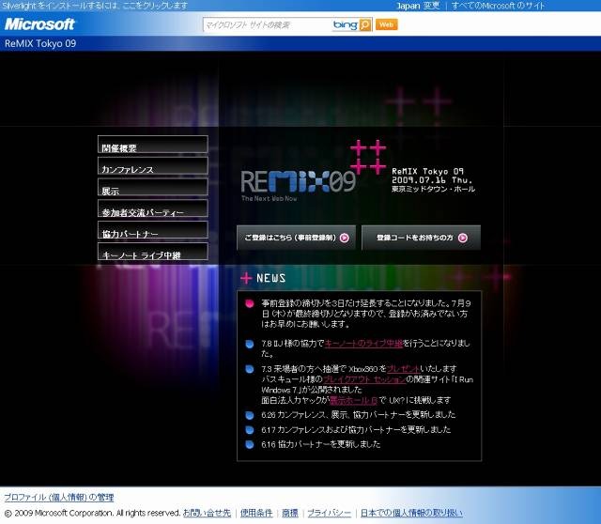Image resolution: width=601 pixels, height=524 pixels.
Task: Open the すべてのMicrosoft のサイト link
Action: point(498,6)
